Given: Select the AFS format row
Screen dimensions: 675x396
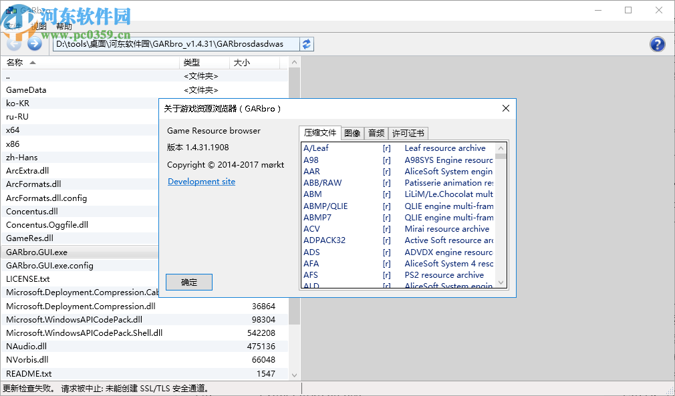Looking at the screenshot, I should 398,274.
